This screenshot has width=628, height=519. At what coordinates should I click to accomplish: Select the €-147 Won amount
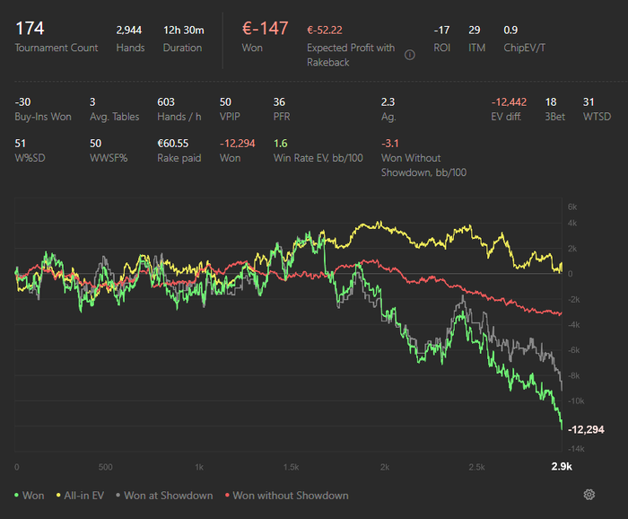point(266,29)
